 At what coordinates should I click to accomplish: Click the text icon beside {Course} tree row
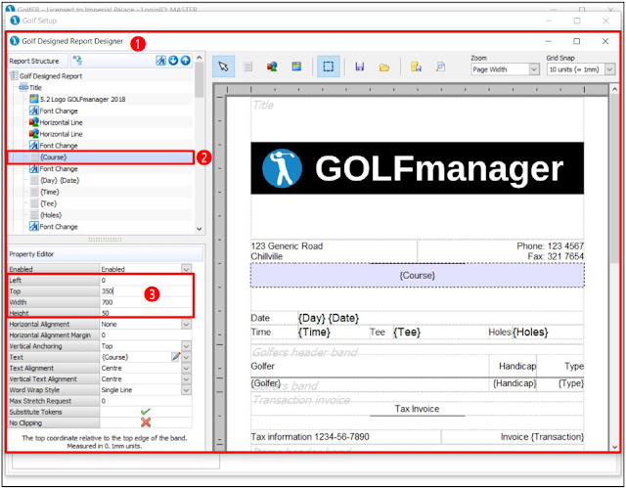tap(35, 156)
